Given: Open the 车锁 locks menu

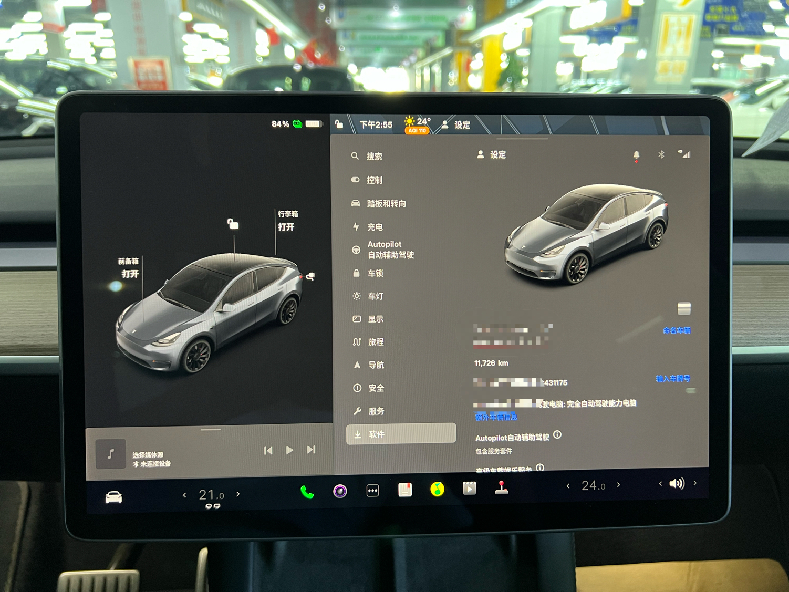Looking at the screenshot, I should 368,273.
